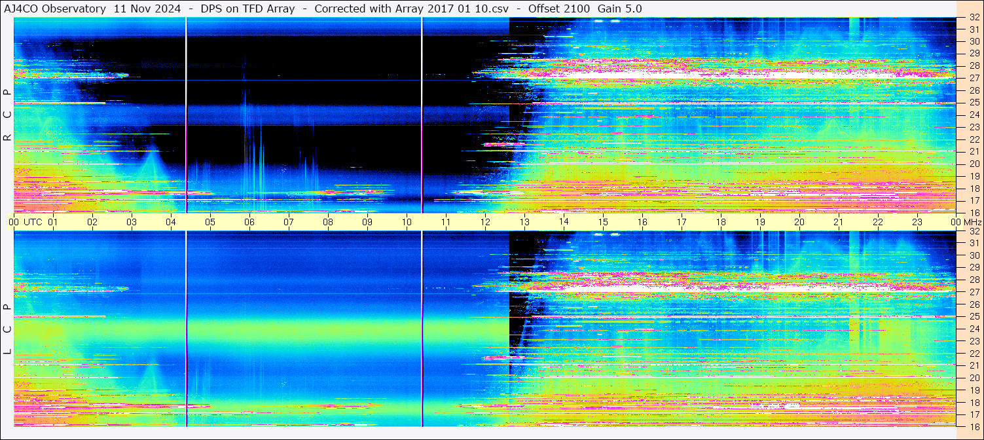Click the 'MHz' unit label at the axis end
984x440 pixels.
pos(973,222)
